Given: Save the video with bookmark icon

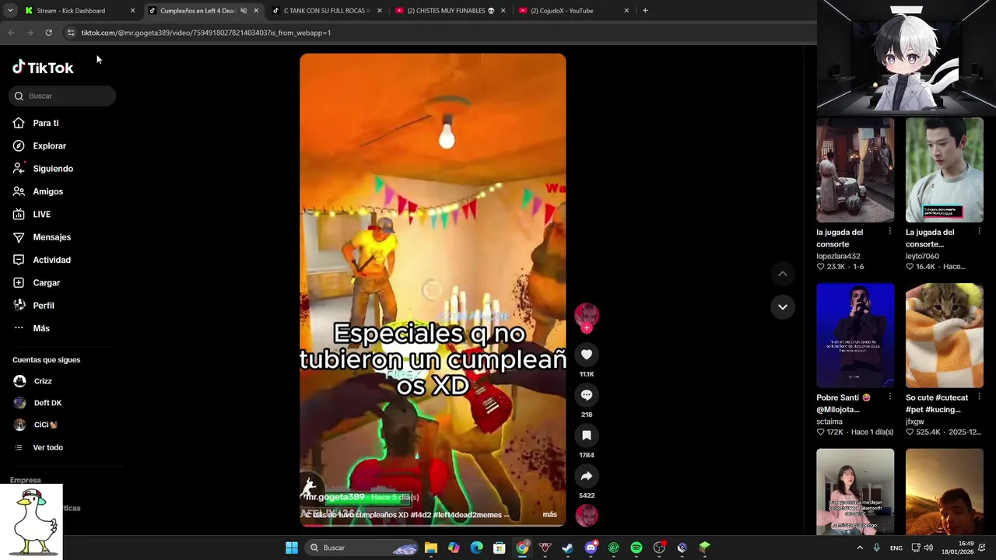Looking at the screenshot, I should click(x=587, y=436).
